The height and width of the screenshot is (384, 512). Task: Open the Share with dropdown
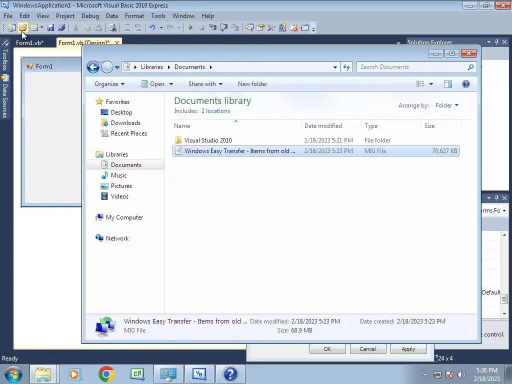tap(205, 84)
